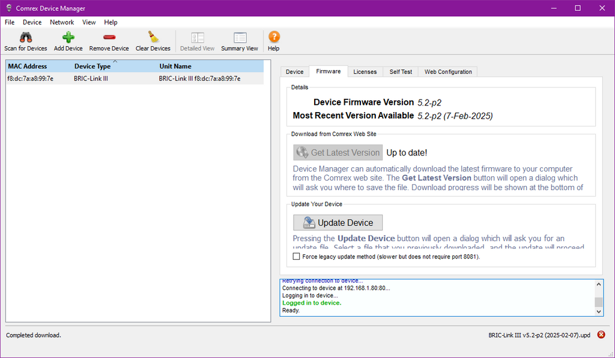
Task: Open Help from the toolbar icon
Action: coord(274,38)
